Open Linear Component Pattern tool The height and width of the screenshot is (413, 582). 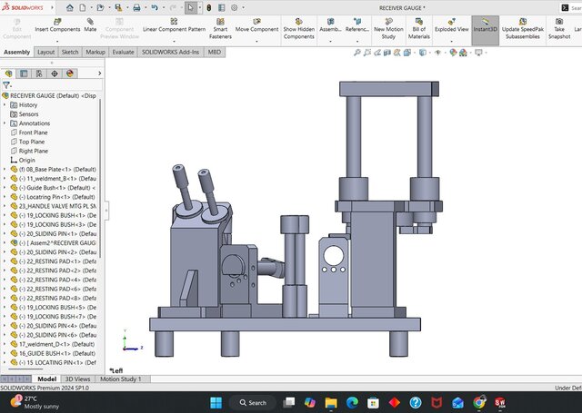(x=174, y=25)
